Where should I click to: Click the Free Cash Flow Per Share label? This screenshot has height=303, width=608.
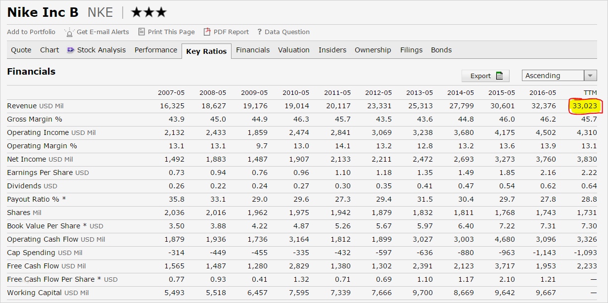(x=62, y=279)
